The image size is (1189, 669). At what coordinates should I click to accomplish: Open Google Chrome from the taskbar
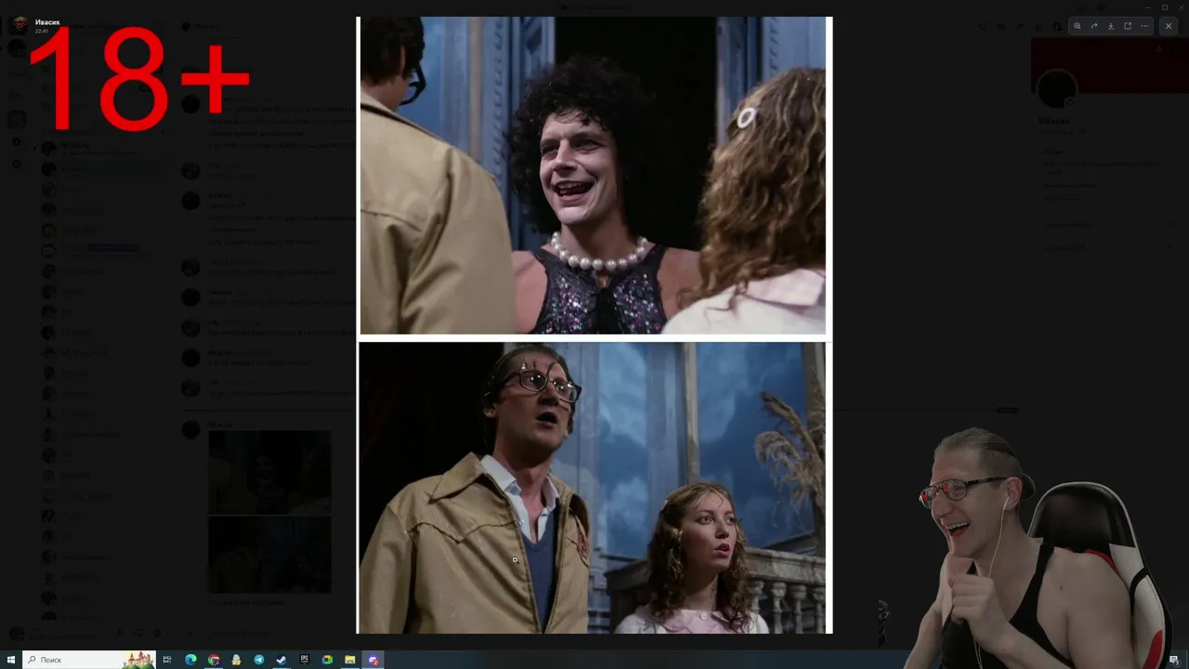(x=214, y=660)
